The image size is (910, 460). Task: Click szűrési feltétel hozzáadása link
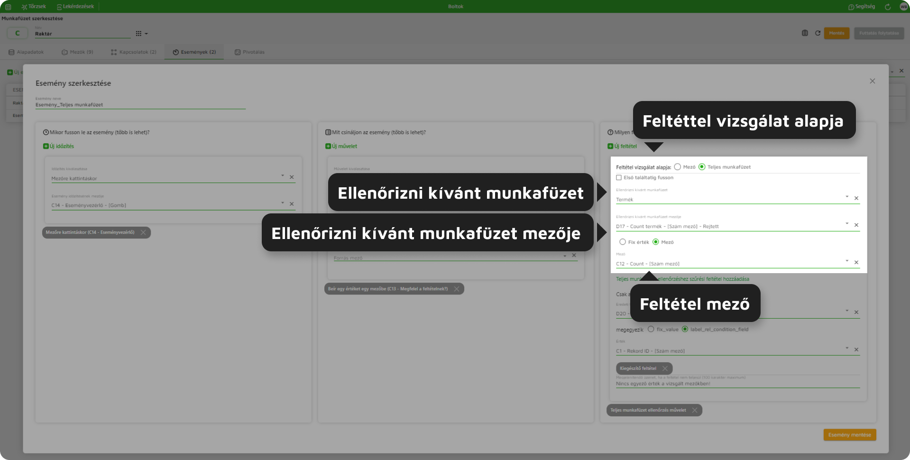[682, 279]
